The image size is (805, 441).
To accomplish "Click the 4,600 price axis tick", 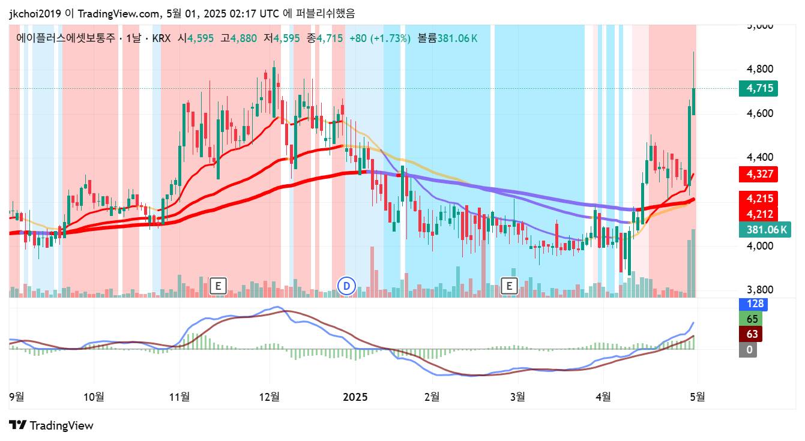I will point(760,113).
